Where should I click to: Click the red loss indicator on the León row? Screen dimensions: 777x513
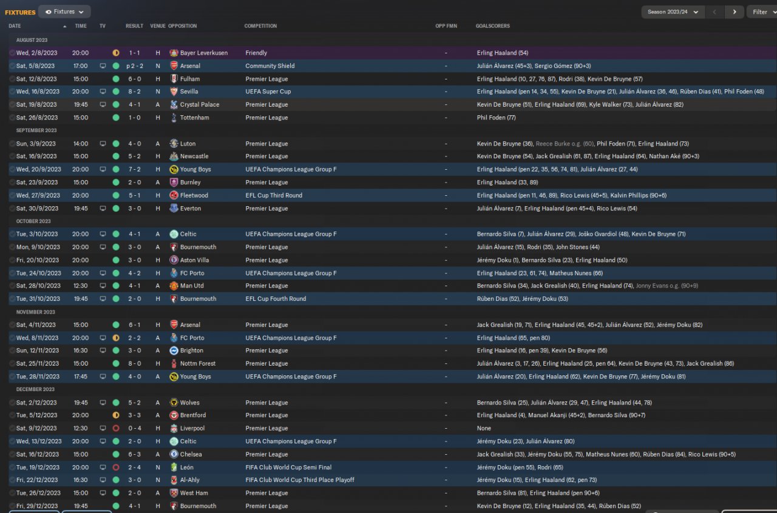[116, 468]
